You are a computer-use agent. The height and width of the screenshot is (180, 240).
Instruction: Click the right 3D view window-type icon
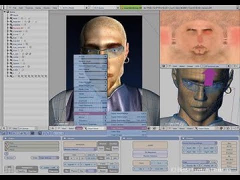[x=163, y=128]
